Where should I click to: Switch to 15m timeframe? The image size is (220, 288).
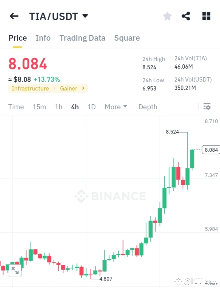coord(39,107)
